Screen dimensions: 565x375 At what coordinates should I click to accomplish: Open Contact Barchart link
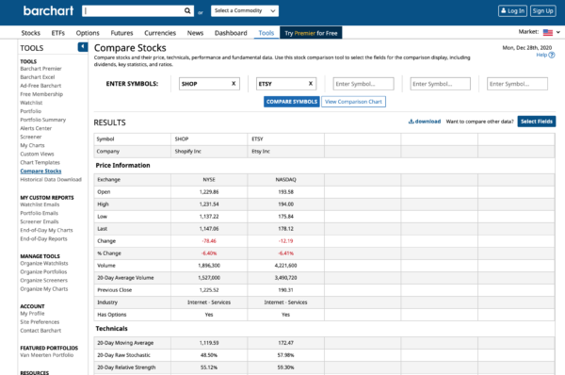pos(40,331)
